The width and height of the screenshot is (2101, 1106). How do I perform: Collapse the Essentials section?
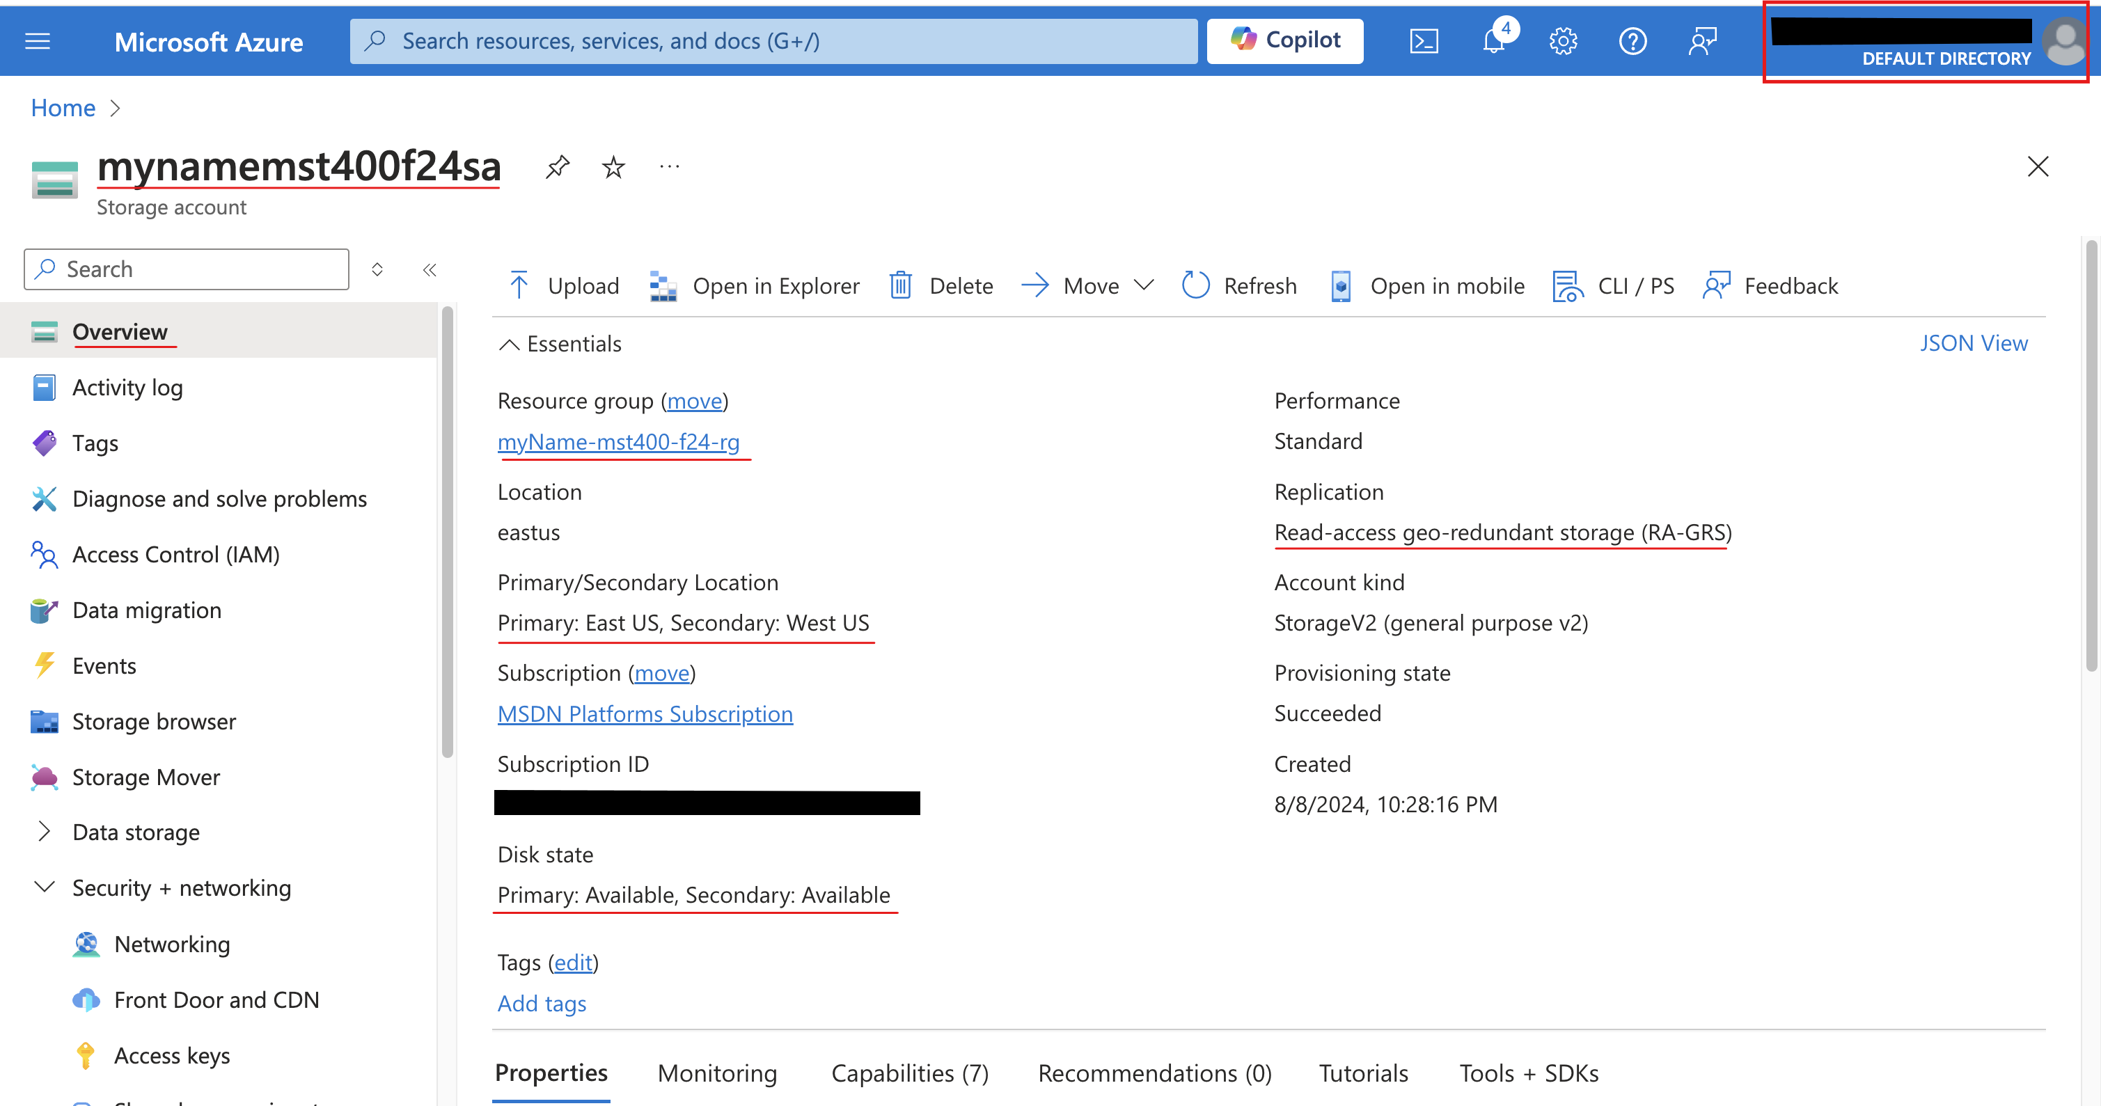(x=509, y=345)
